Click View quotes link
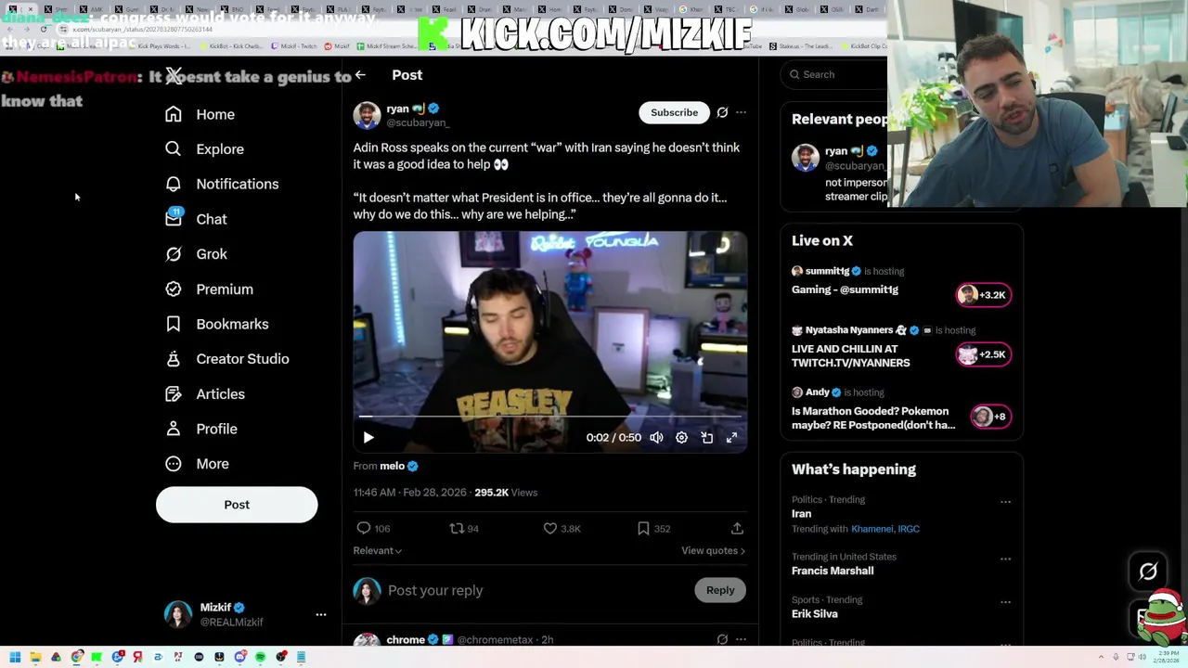Viewport: 1188px width, 668px height. (x=713, y=550)
